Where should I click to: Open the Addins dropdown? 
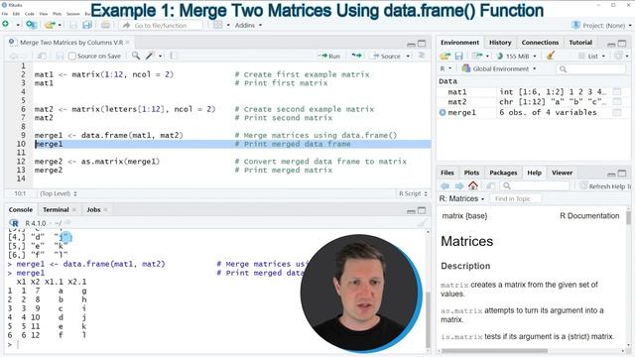[x=248, y=25]
